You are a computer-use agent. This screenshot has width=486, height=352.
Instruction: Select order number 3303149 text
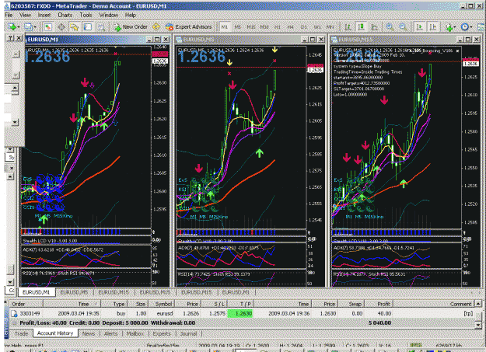coord(30,314)
